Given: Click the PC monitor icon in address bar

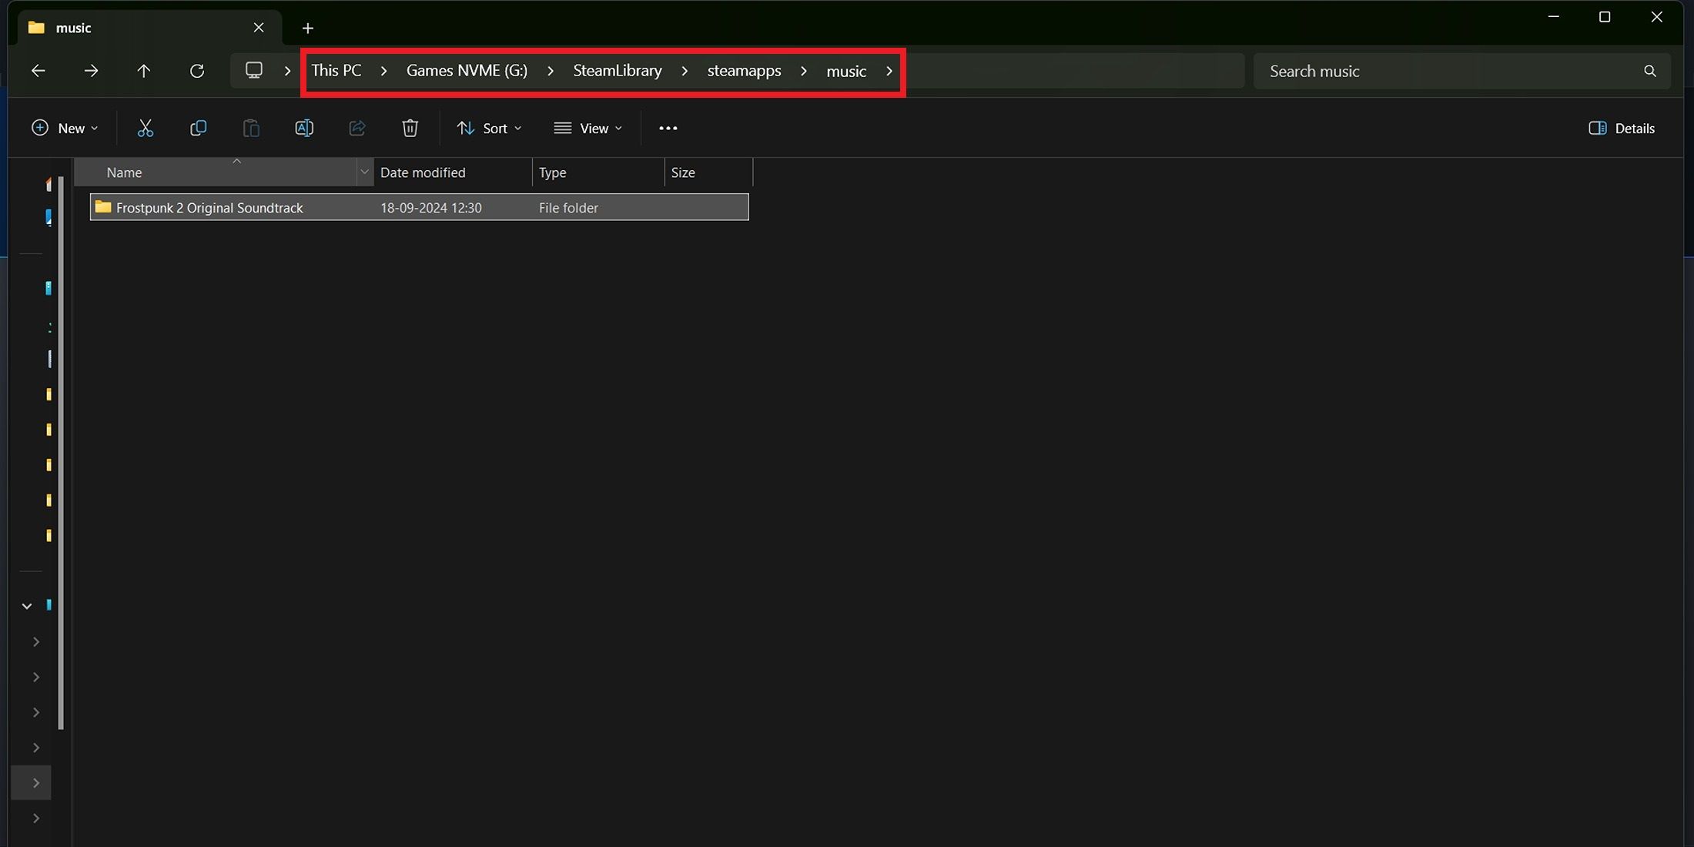Looking at the screenshot, I should point(253,71).
